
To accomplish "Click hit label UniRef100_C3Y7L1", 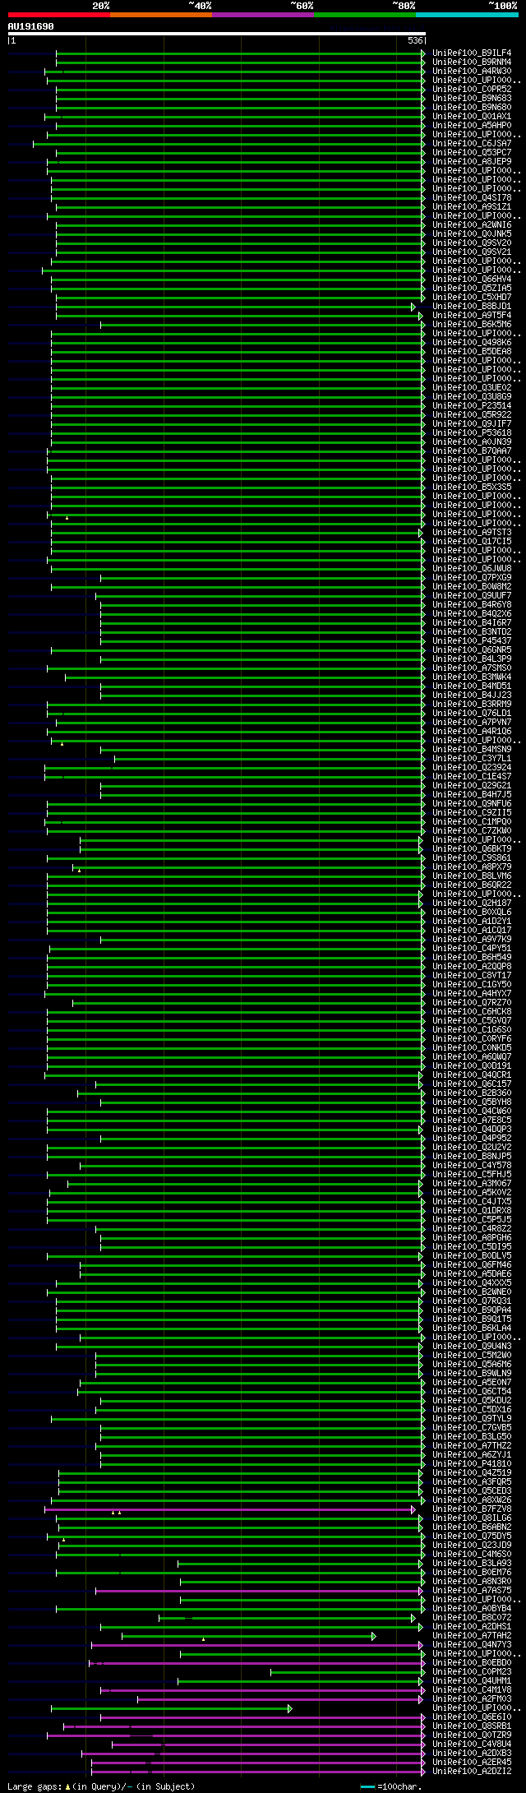I will tap(472, 758).
